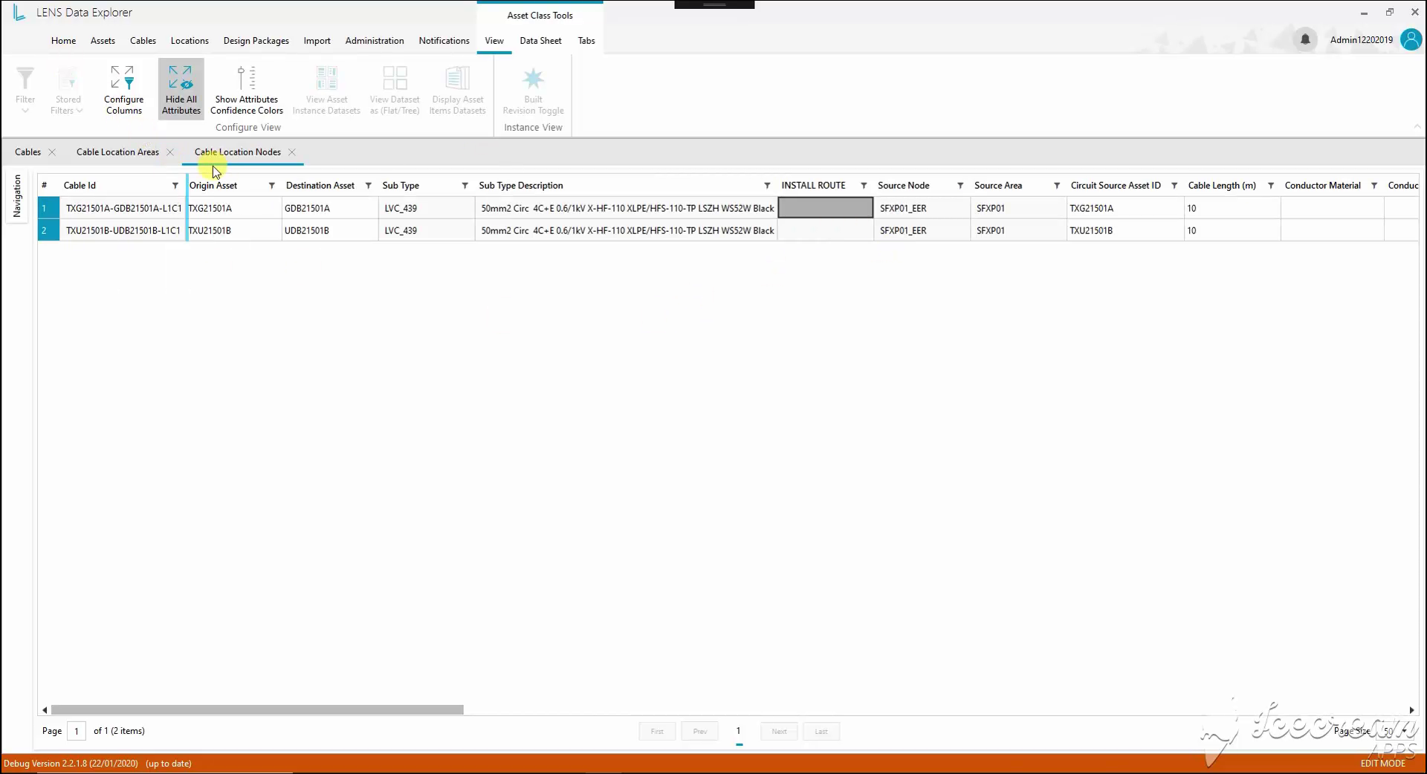This screenshot has width=1427, height=774.
Task: Open the Design Packages menu
Action: tap(256, 41)
